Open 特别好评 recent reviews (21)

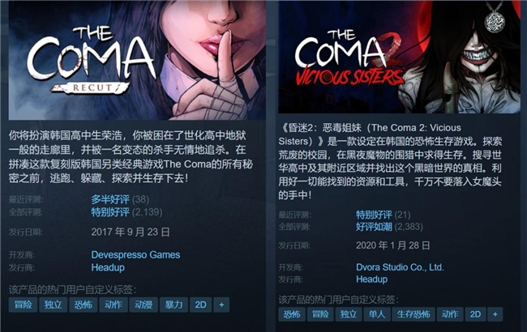(374, 215)
